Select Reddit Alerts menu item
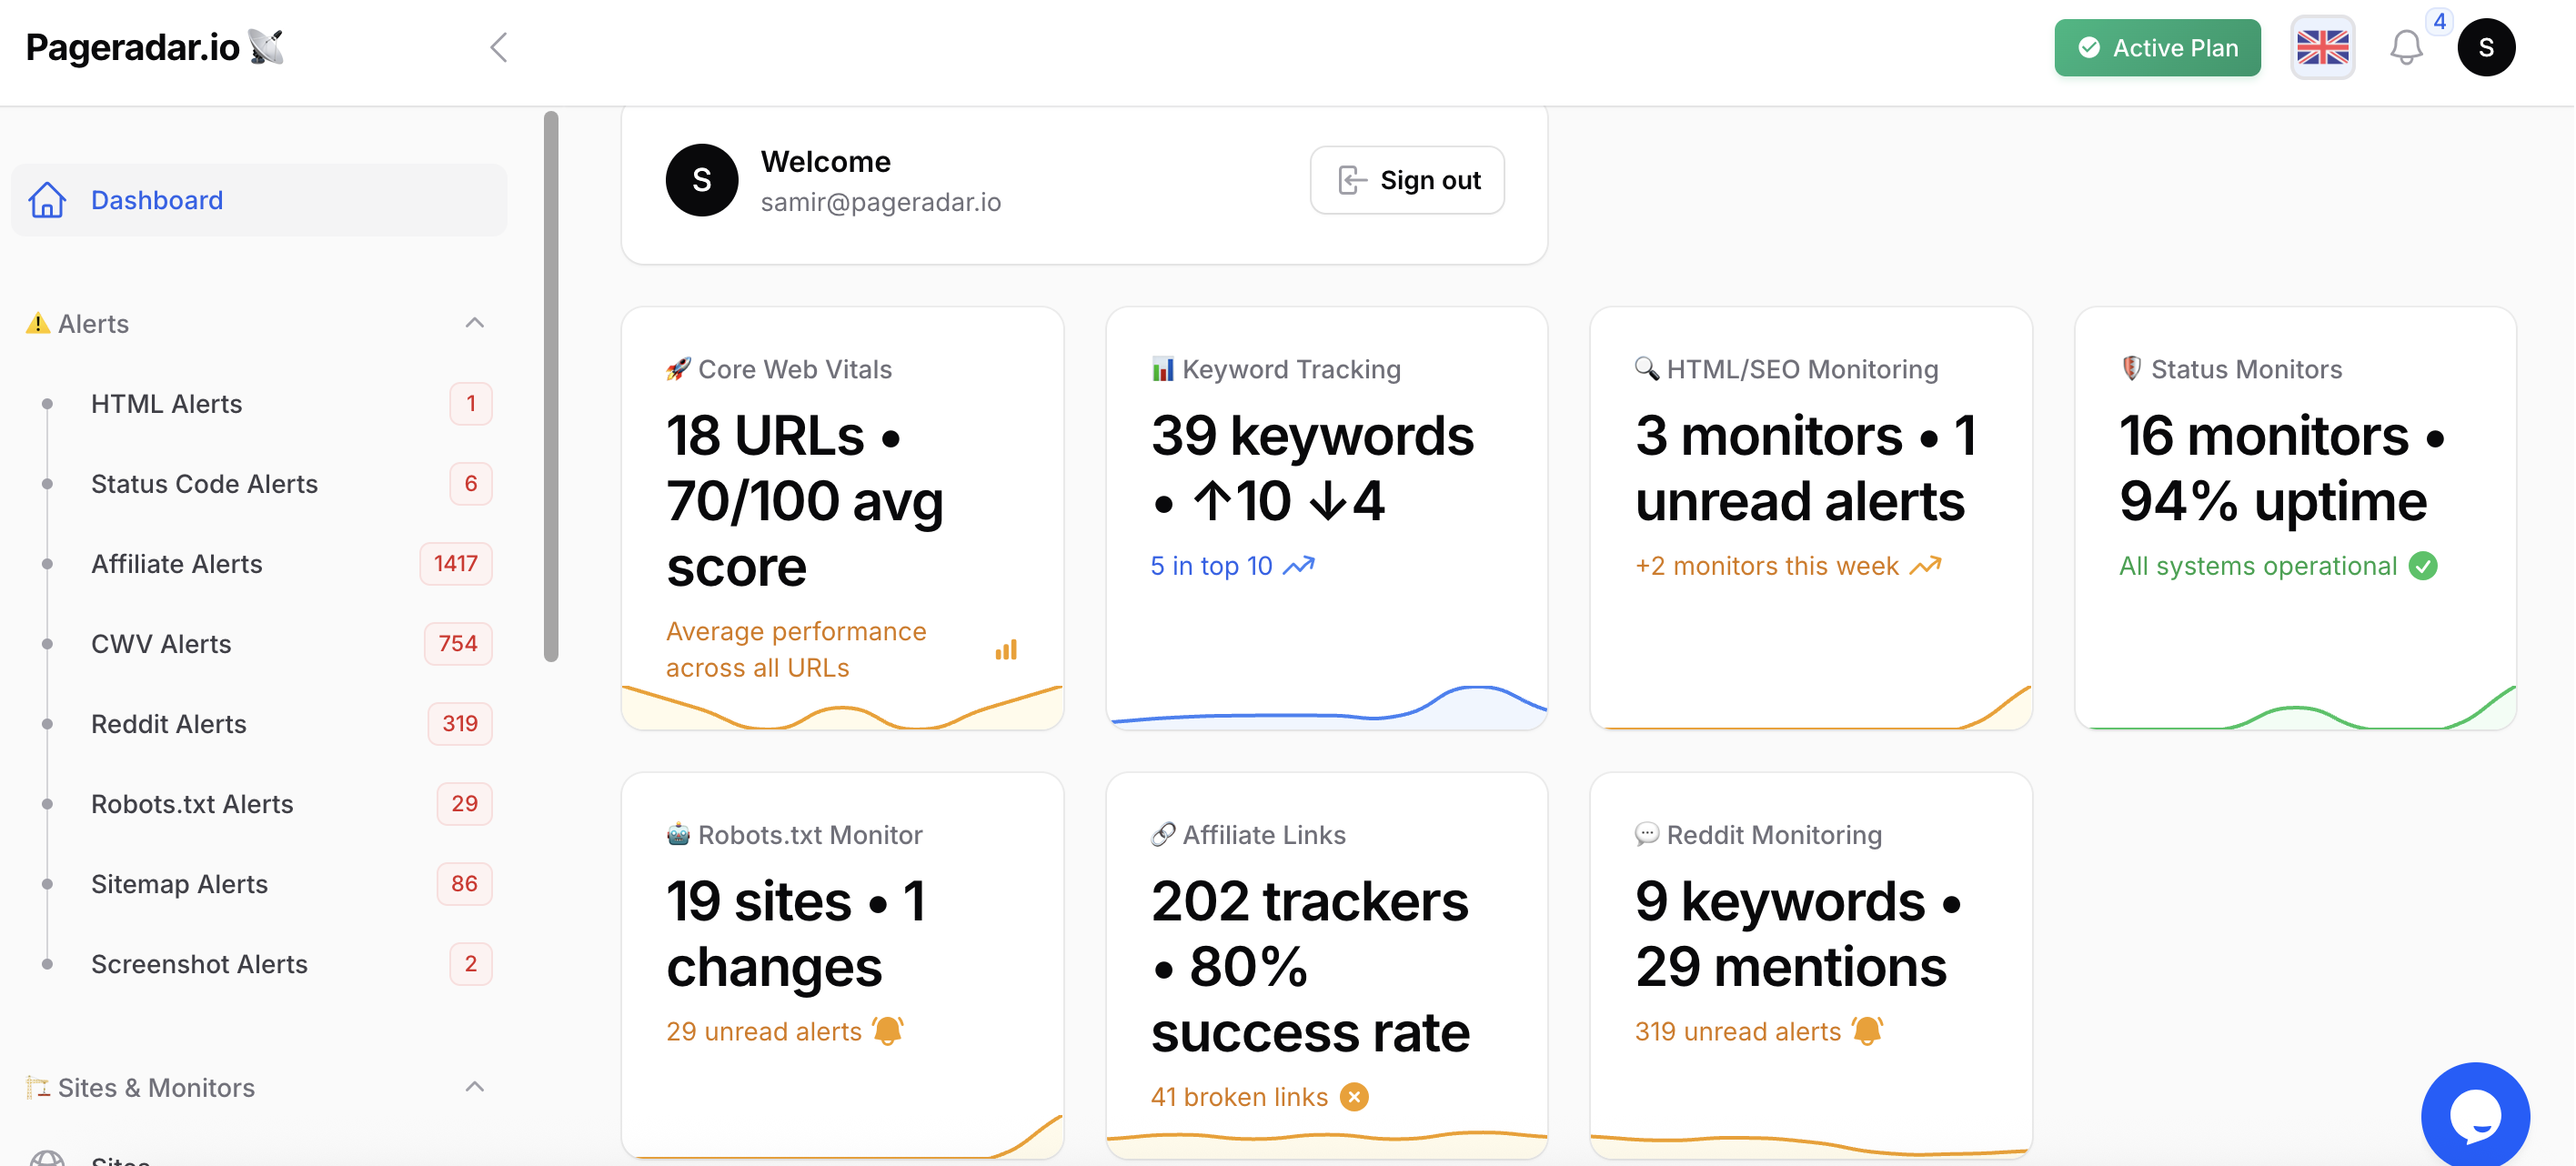 168,724
